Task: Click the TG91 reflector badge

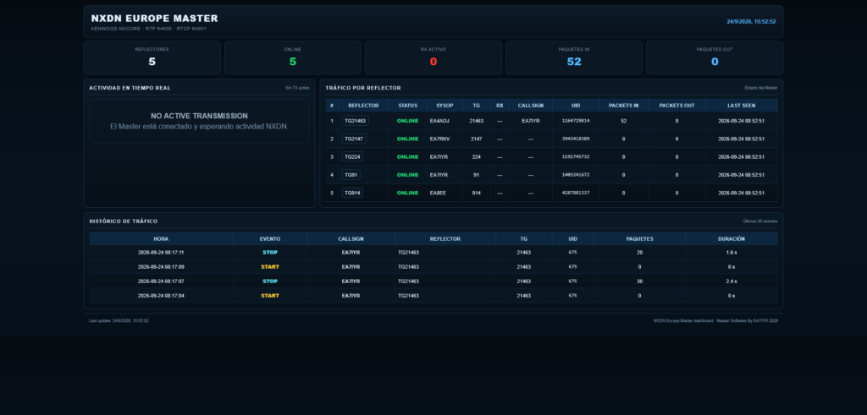Action: (x=351, y=175)
